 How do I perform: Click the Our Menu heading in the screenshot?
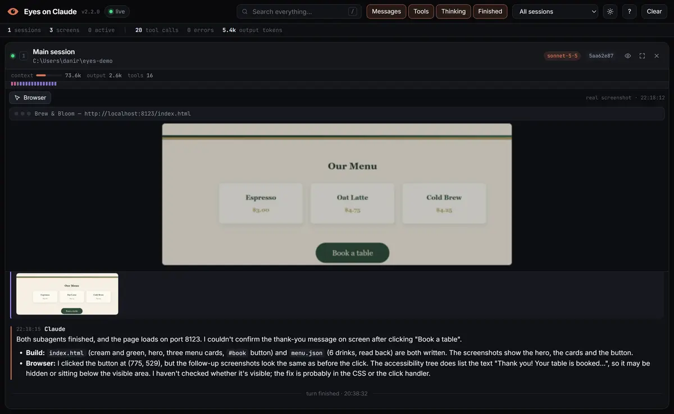pyautogui.click(x=352, y=166)
